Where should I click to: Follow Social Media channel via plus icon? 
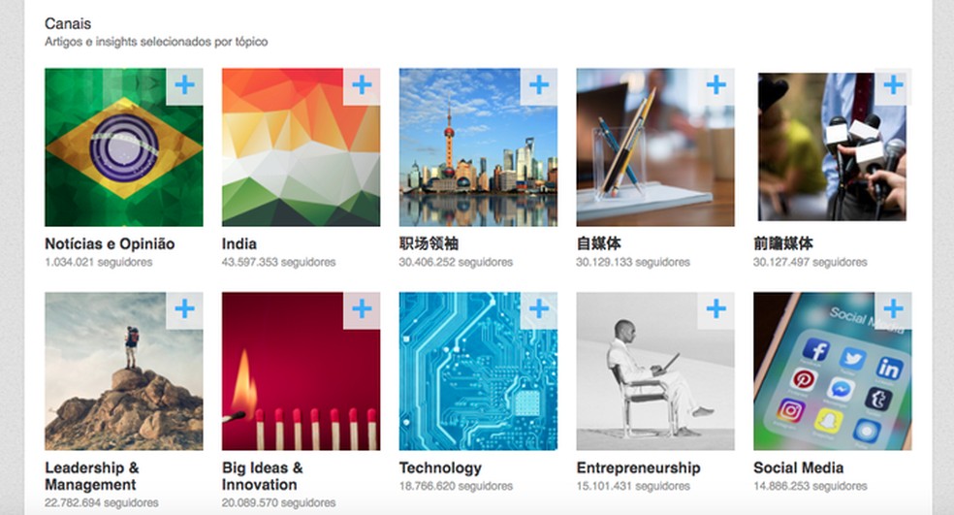tap(893, 309)
